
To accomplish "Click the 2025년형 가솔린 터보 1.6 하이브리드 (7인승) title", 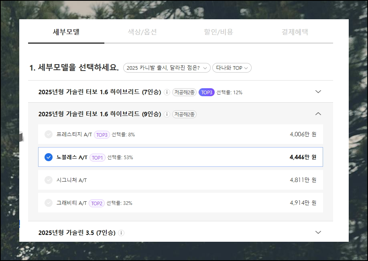I will [x=100, y=92].
